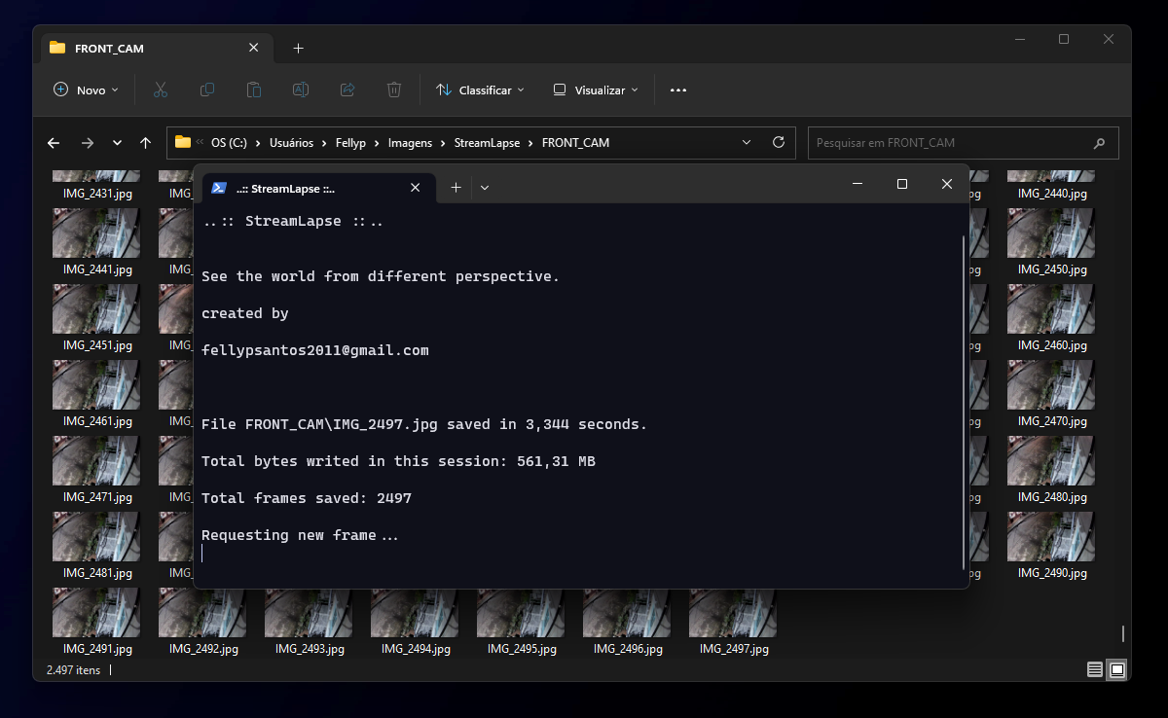Click the Rename icon in the toolbar

tap(300, 90)
